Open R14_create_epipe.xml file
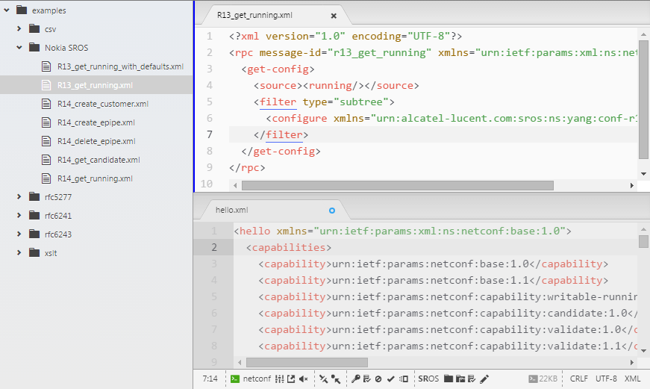Viewport: 650px width, 389px height. click(x=96, y=122)
